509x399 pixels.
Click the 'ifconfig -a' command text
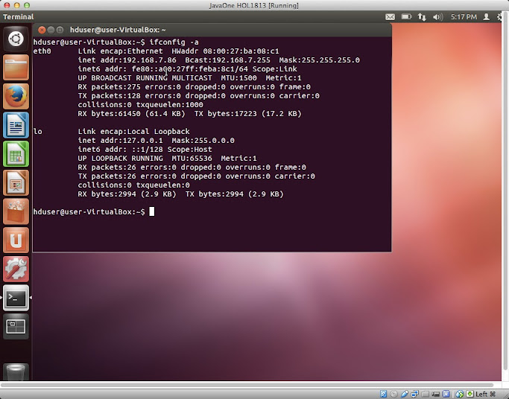(174, 42)
